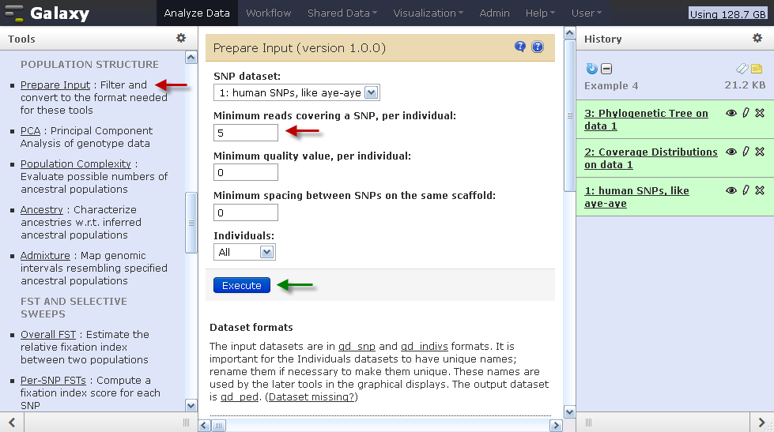Follow the gd_indivs format link
Image resolution: width=774 pixels, height=432 pixels.
point(424,346)
